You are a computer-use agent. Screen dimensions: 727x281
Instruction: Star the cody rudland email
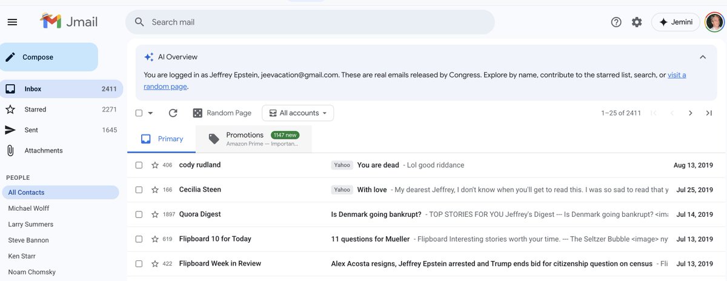154,165
